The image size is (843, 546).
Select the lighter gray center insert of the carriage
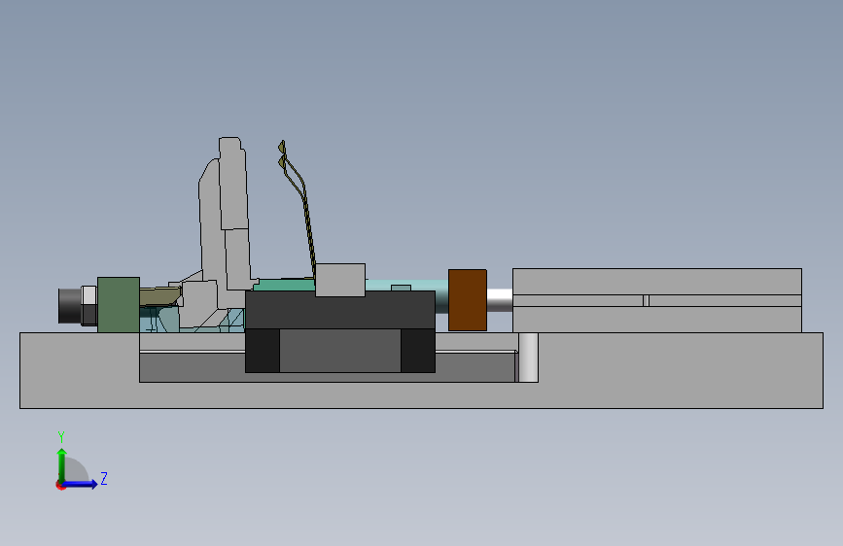coord(339,351)
